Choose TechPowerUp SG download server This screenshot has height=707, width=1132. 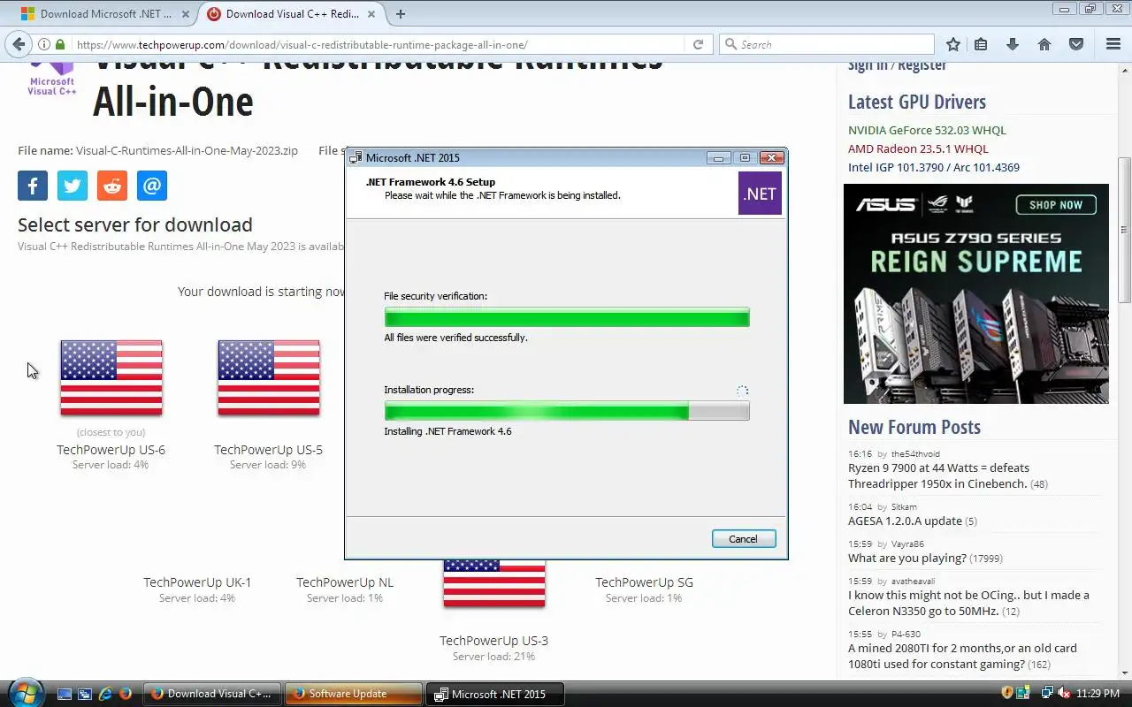point(644,582)
